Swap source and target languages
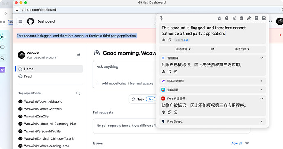This screenshot has width=283, height=149. tap(212, 49)
